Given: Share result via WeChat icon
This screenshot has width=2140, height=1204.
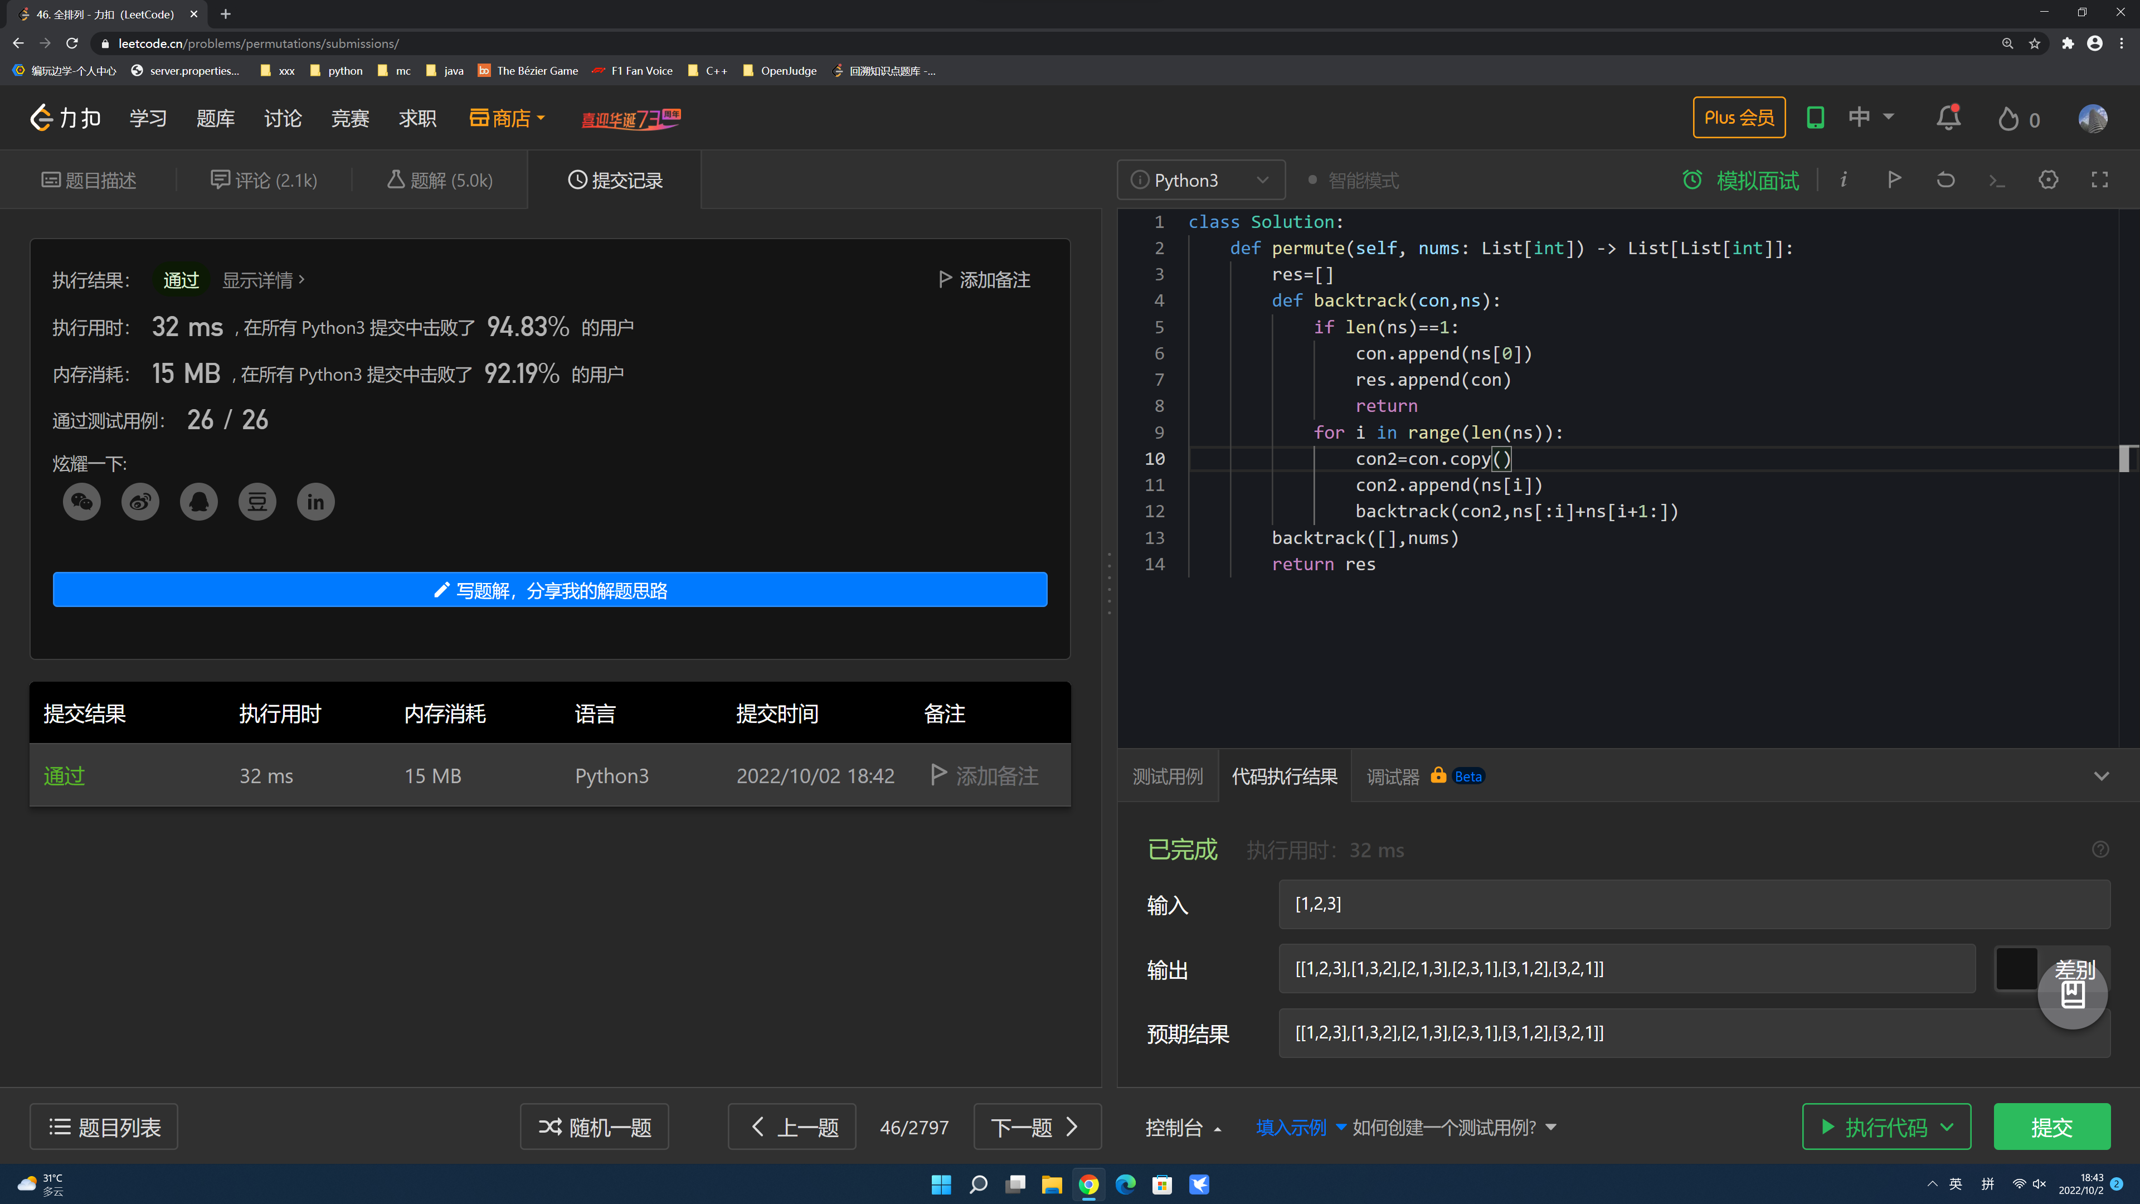Looking at the screenshot, I should 81,502.
